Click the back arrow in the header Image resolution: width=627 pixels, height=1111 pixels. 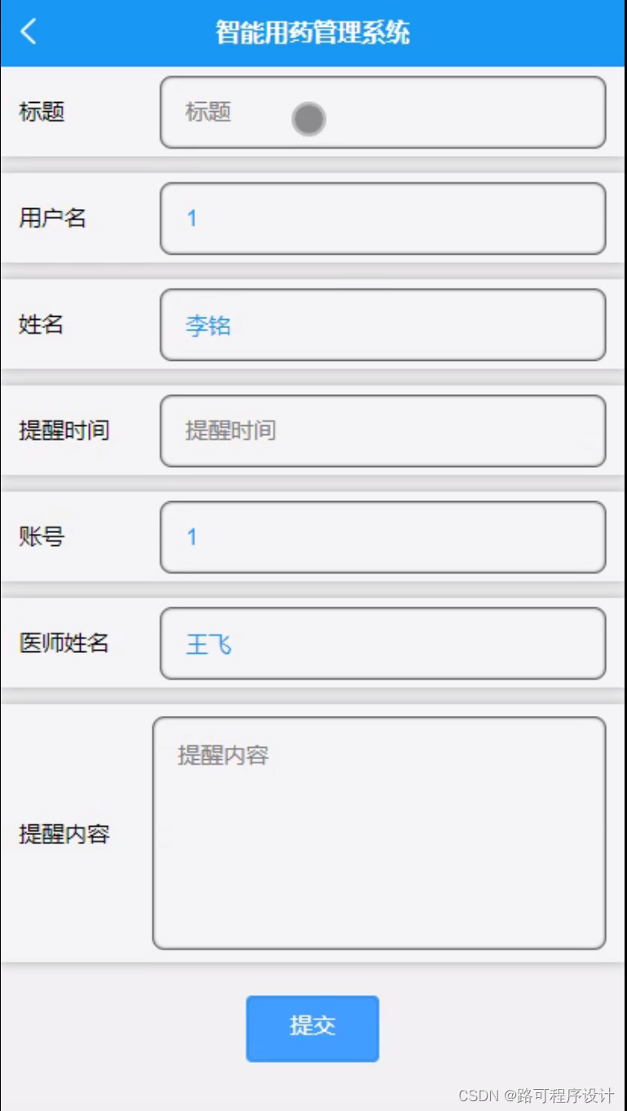pos(28,32)
